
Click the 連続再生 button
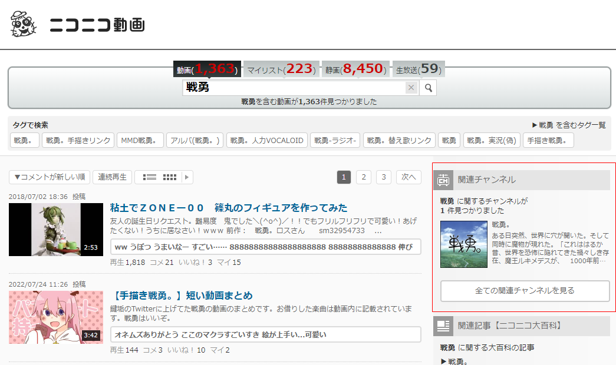pyautogui.click(x=113, y=177)
